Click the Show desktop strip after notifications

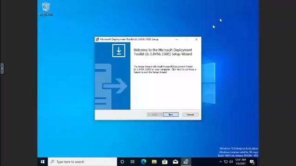pos(258,162)
